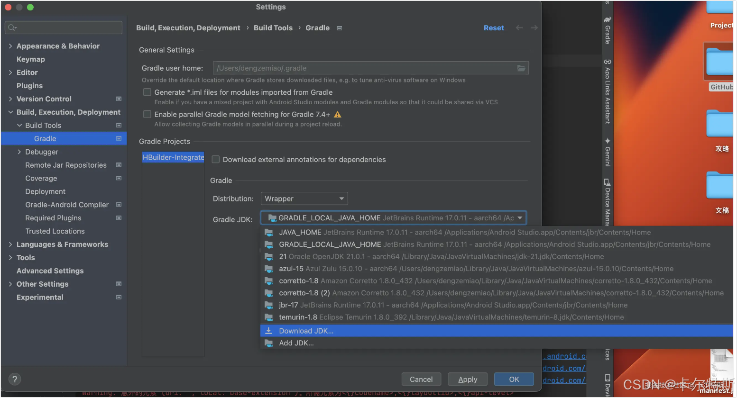Confirm settings with OK button
This screenshot has height=398, width=737.
coord(514,380)
